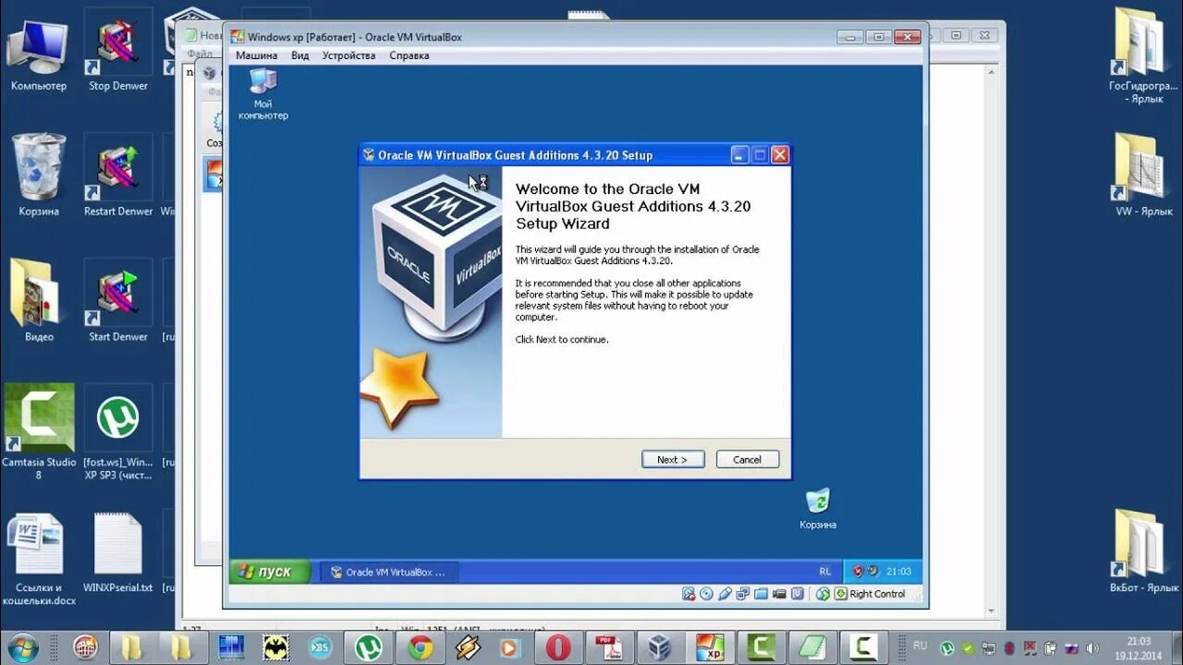Open the Машина menu in VirtualBox
The image size is (1183, 665).
point(256,55)
